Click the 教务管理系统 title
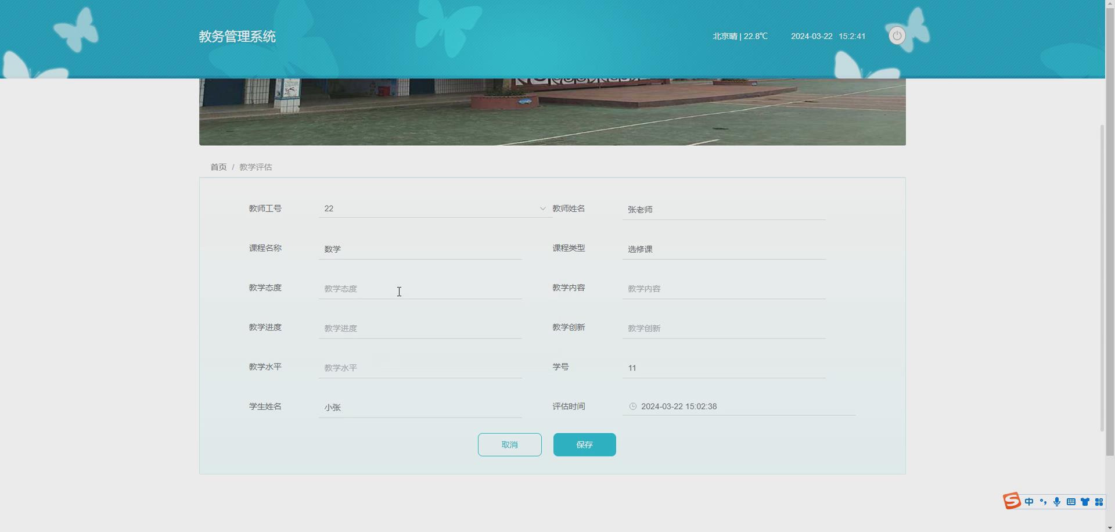The height and width of the screenshot is (532, 1115). coord(237,36)
